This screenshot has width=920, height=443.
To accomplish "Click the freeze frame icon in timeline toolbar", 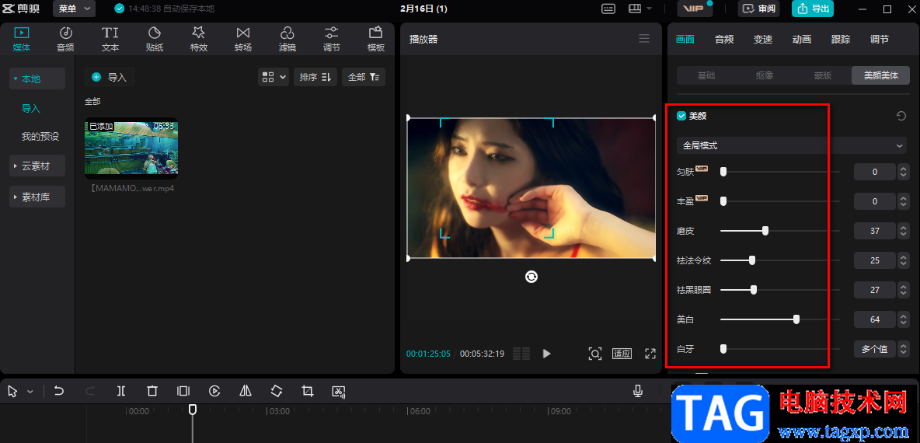I will coord(183,391).
